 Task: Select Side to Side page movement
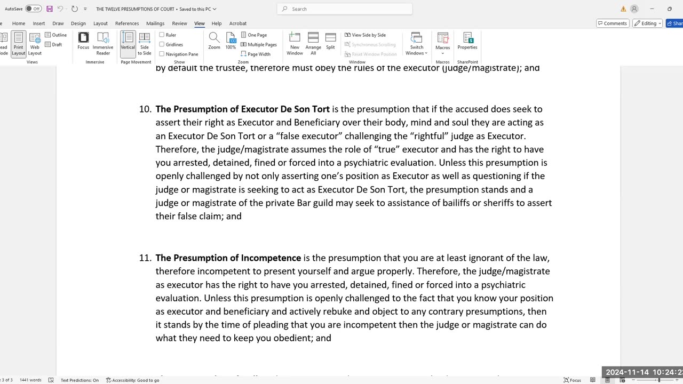pos(144,44)
